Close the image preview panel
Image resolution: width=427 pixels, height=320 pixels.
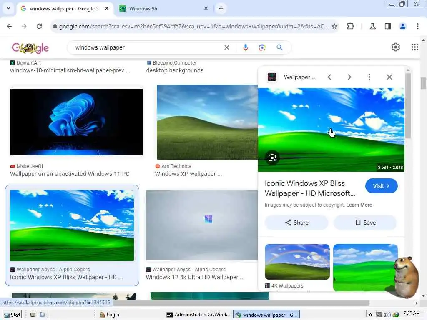[389, 77]
